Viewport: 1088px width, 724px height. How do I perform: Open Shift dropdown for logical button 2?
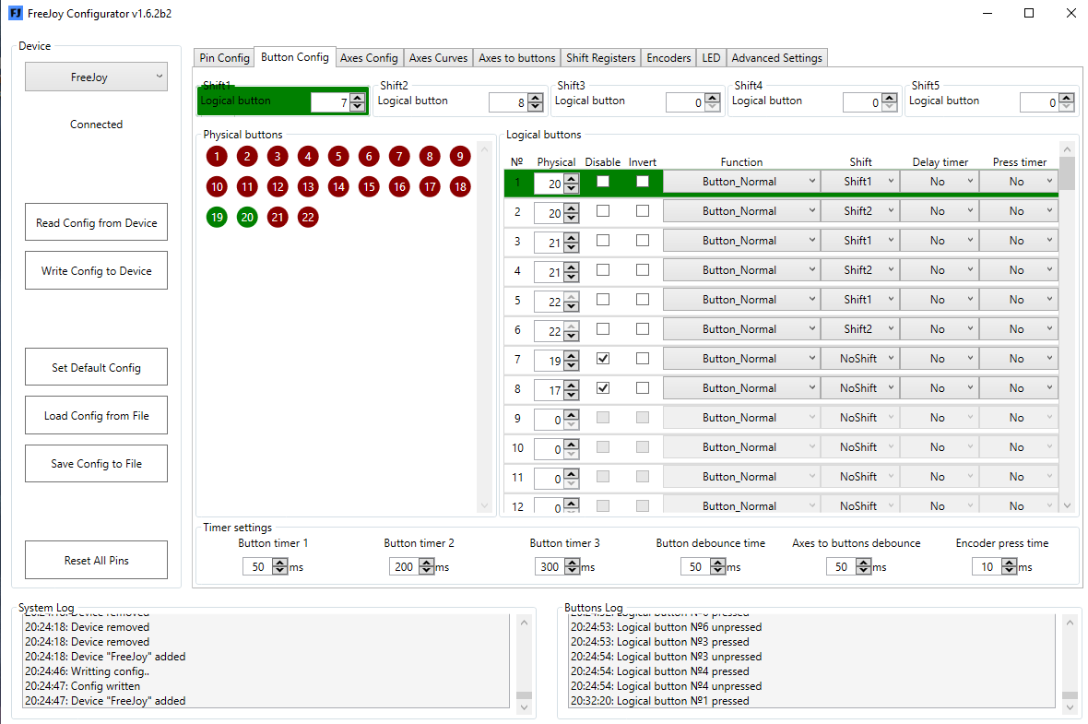(x=860, y=211)
